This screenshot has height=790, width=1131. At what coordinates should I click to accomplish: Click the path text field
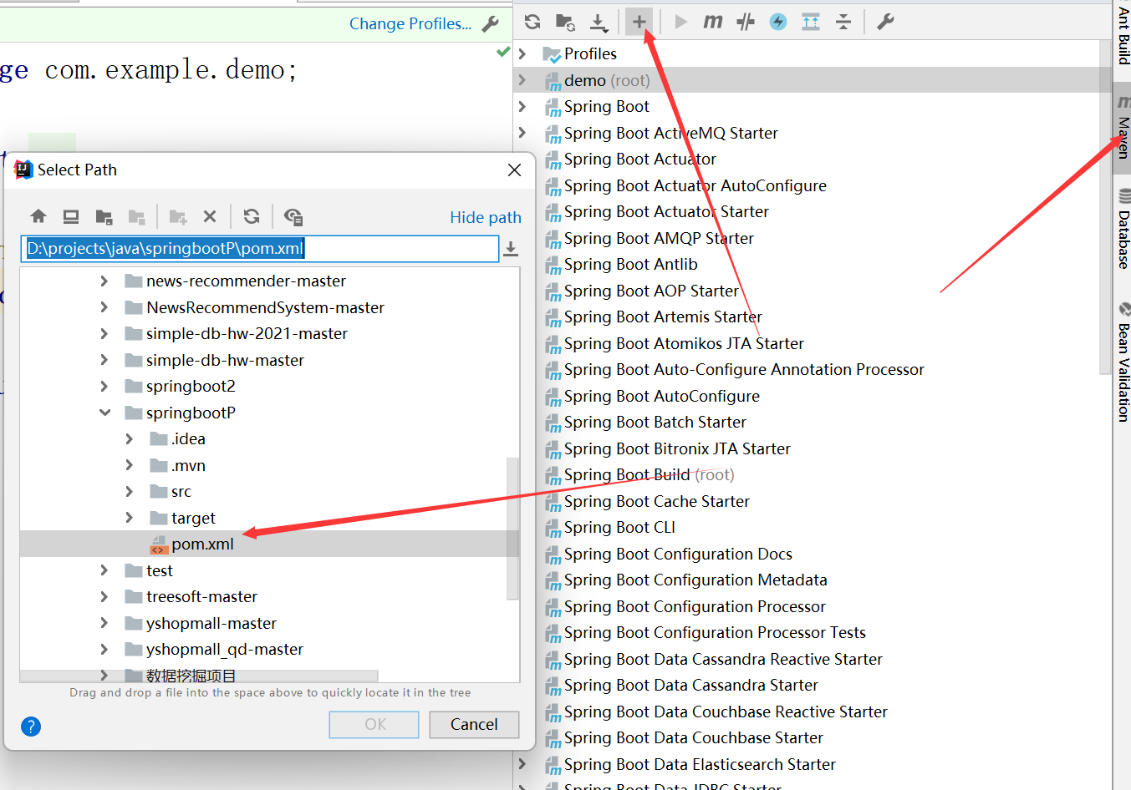(x=260, y=248)
